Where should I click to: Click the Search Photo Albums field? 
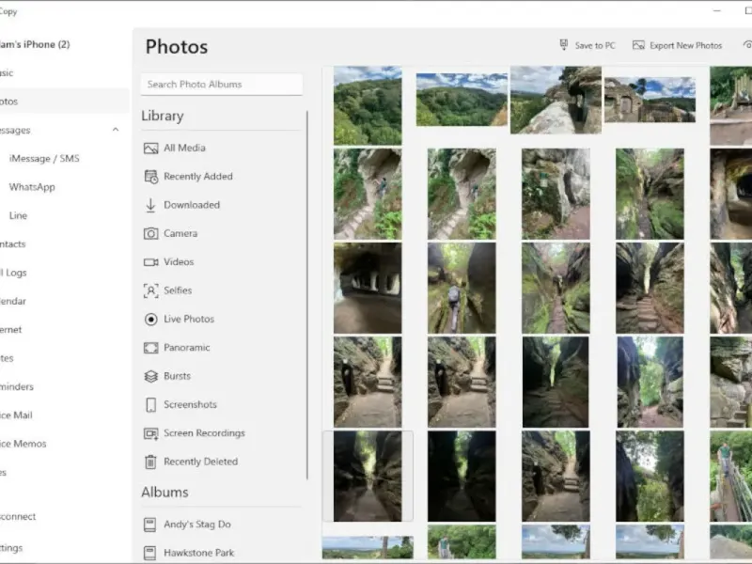(x=222, y=85)
